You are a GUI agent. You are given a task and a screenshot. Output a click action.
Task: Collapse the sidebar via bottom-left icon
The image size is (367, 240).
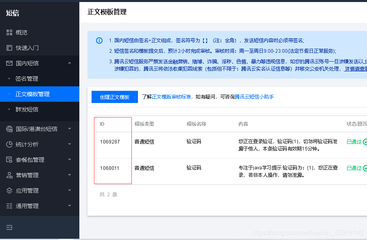coord(9,228)
